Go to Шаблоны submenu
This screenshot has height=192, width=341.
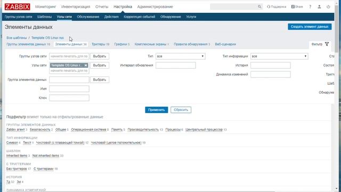pos(44,17)
